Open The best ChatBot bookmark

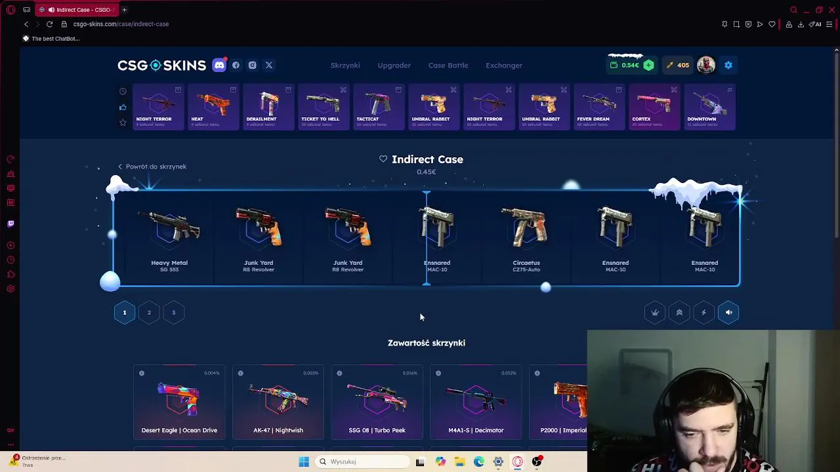(51, 39)
